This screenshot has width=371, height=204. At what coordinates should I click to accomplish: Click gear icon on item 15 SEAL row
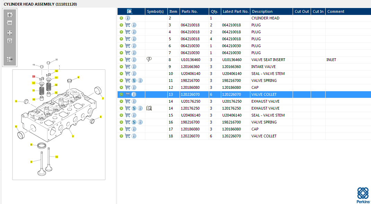tap(121, 115)
